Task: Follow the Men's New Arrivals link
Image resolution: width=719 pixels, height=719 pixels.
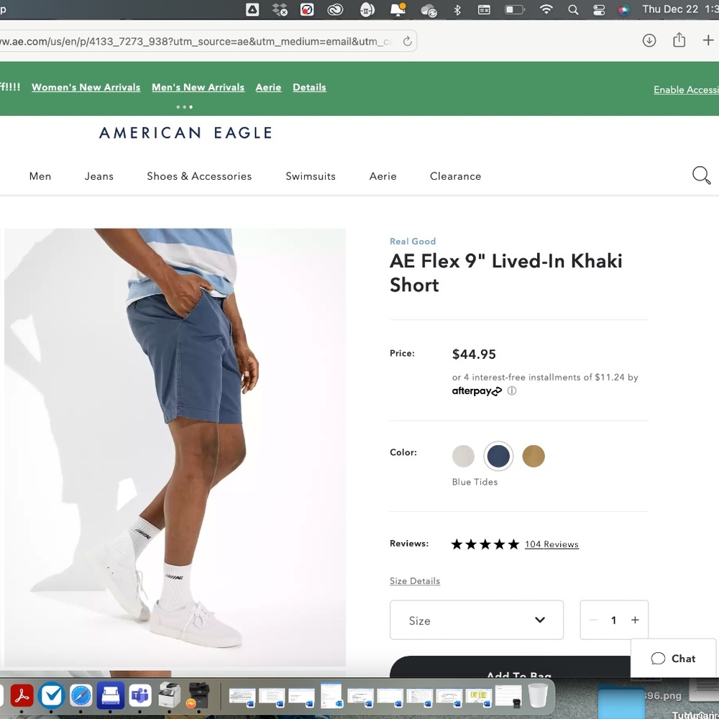Action: 198,87
